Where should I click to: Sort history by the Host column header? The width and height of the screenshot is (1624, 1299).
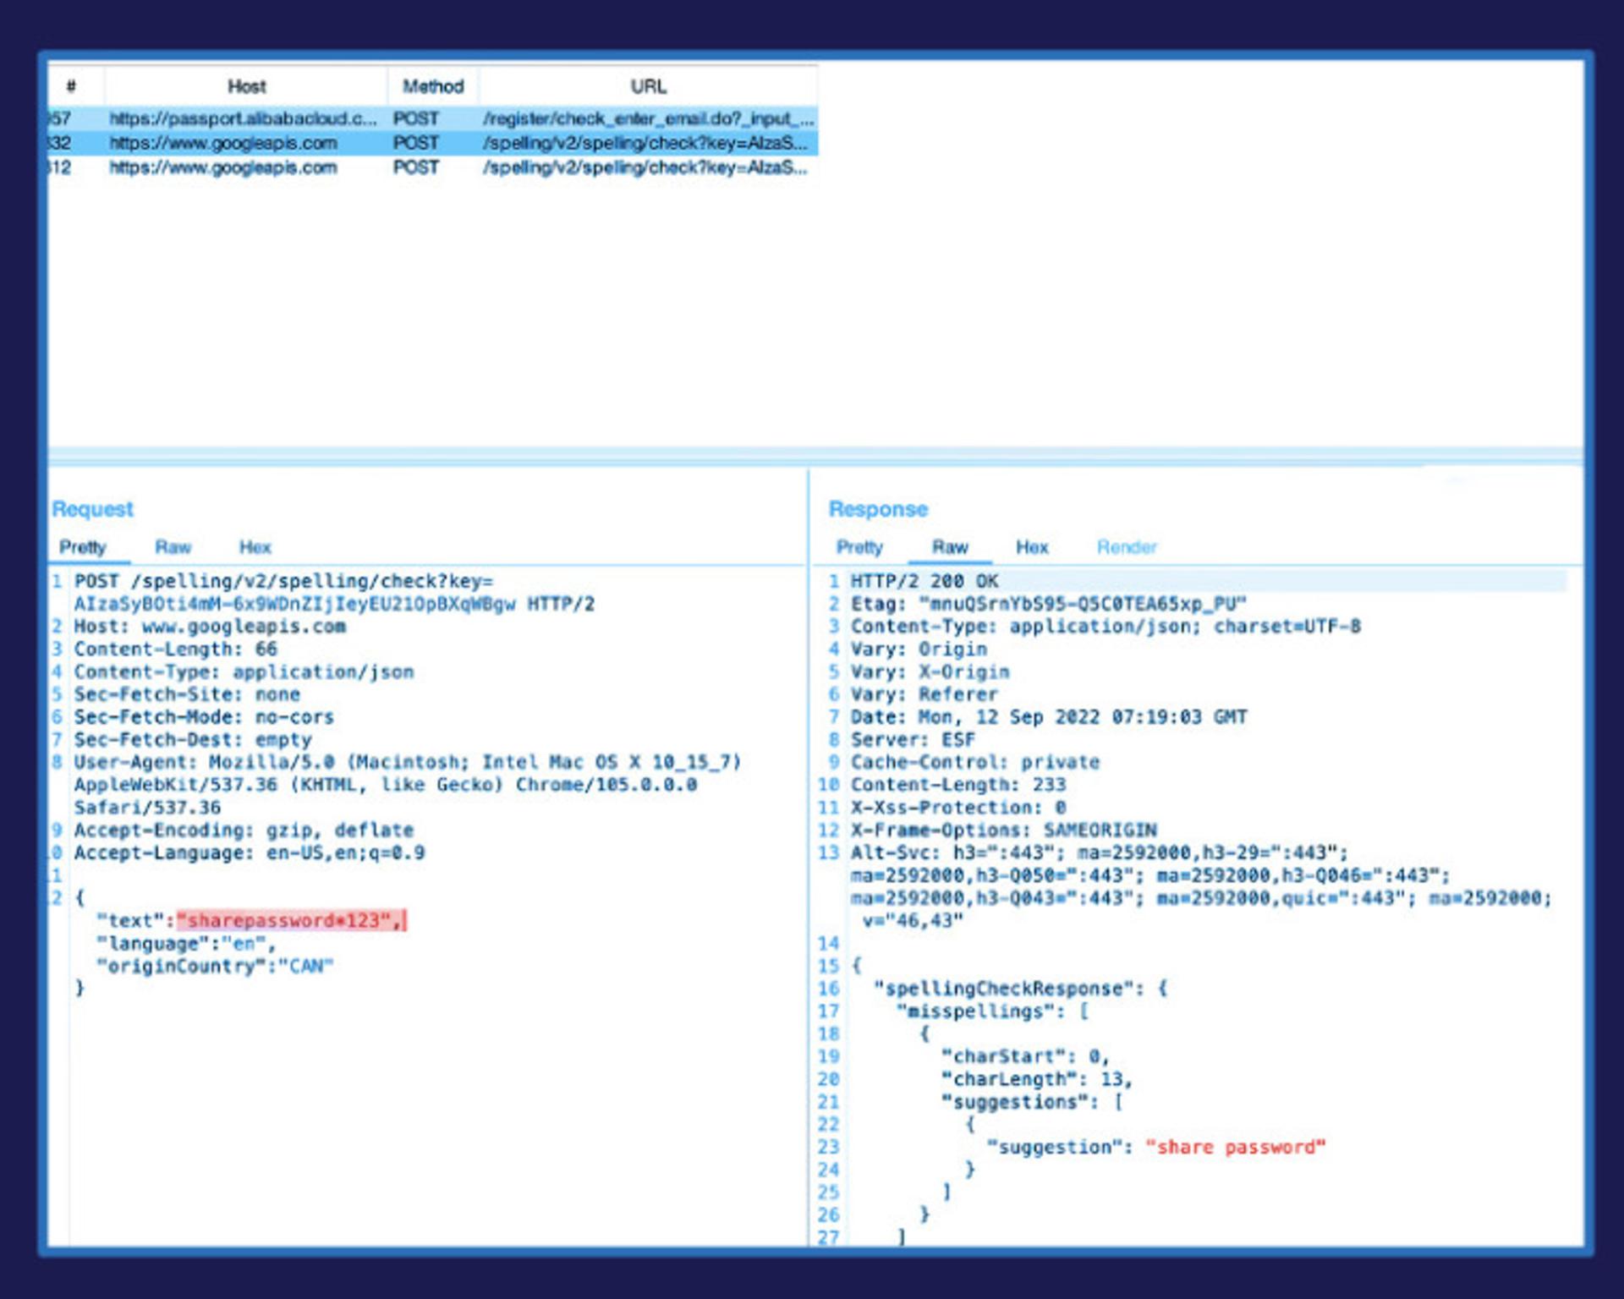click(x=246, y=86)
